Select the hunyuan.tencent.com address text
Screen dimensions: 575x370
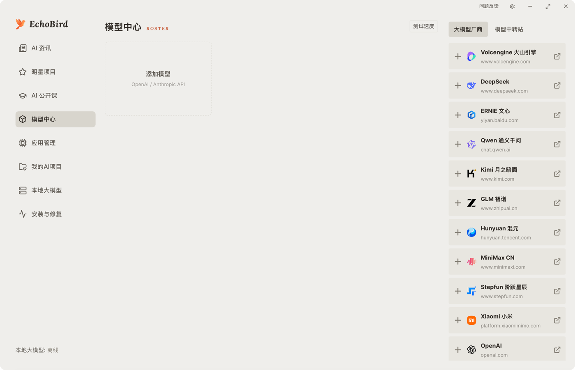pyautogui.click(x=506, y=238)
